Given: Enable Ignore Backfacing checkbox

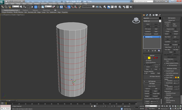Looking at the screenshot, I should 145,63.
